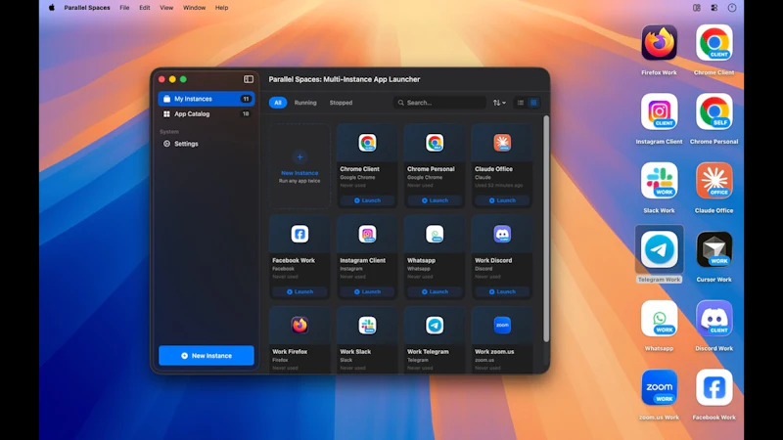This screenshot has width=783, height=440.
Task: Open the Cursor Work desktop icon
Action: click(714, 250)
